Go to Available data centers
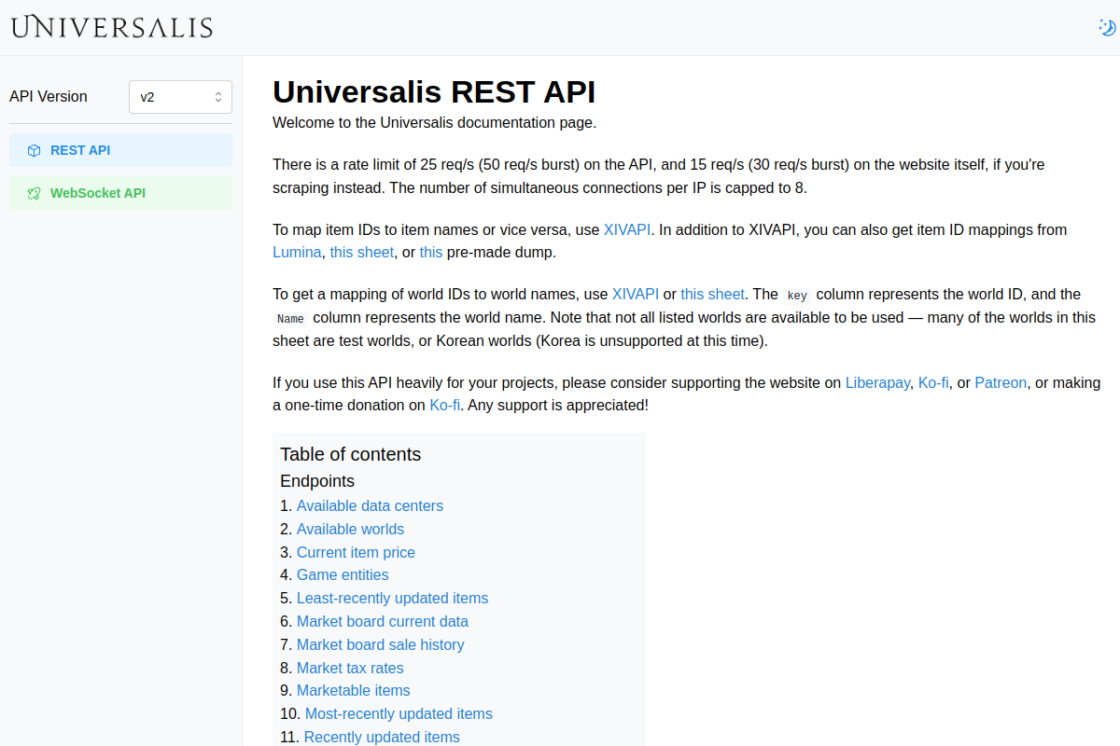The height and width of the screenshot is (746, 1120). 370,505
